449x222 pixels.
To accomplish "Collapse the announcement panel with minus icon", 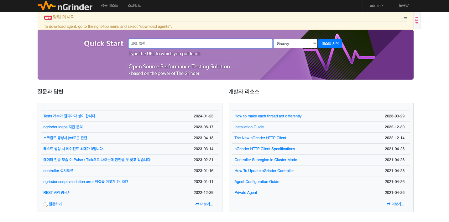I will click(405, 18).
